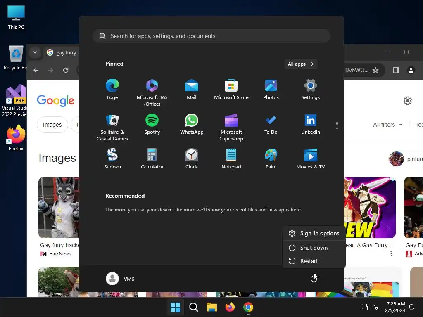Select Restart from power menu
423x317 pixels.
pyautogui.click(x=314, y=261)
